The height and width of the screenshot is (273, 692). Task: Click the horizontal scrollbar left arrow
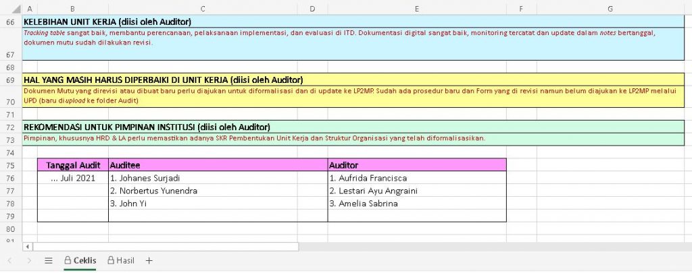coord(28,247)
